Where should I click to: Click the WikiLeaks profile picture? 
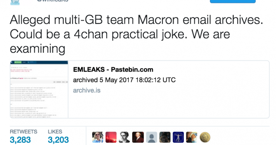[15, 2]
